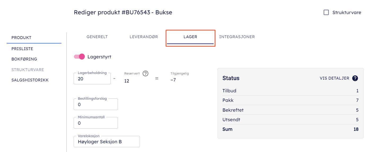
Task: Check the Strukturvare checkbox
Action: coord(326,12)
